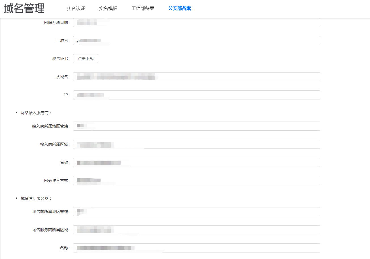Focus the 接入商所属区域 input
This screenshot has height=259, width=370.
click(x=197, y=144)
